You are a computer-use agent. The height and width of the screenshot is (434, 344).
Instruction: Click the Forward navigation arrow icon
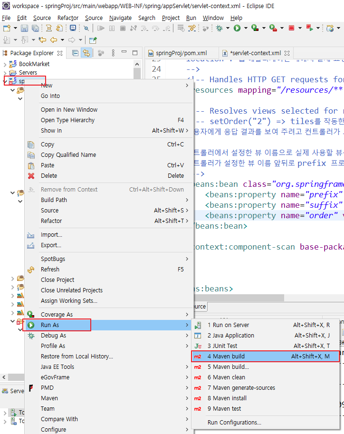[72, 40]
